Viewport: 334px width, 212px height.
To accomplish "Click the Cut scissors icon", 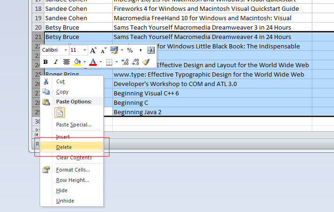I will pos(46,81).
